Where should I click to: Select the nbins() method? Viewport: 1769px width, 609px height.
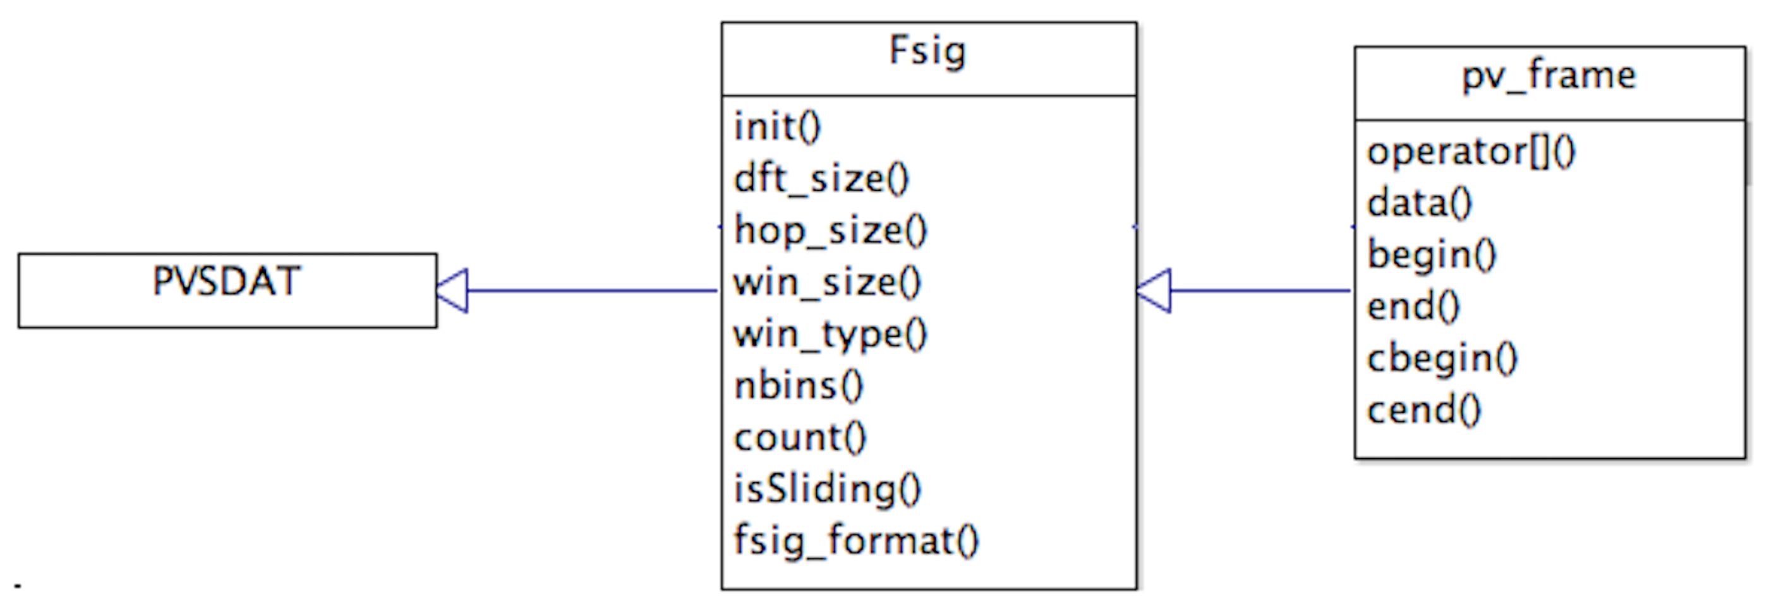click(799, 386)
